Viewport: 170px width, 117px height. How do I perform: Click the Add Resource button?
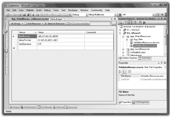33,24
